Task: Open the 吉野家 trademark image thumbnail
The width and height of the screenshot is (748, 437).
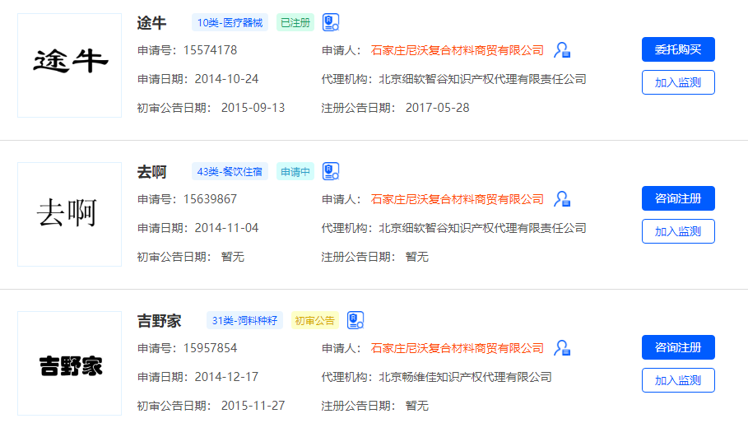Action: (x=70, y=363)
